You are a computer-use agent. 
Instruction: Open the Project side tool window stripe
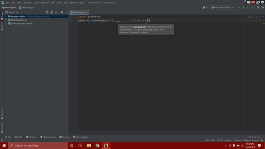(2, 16)
